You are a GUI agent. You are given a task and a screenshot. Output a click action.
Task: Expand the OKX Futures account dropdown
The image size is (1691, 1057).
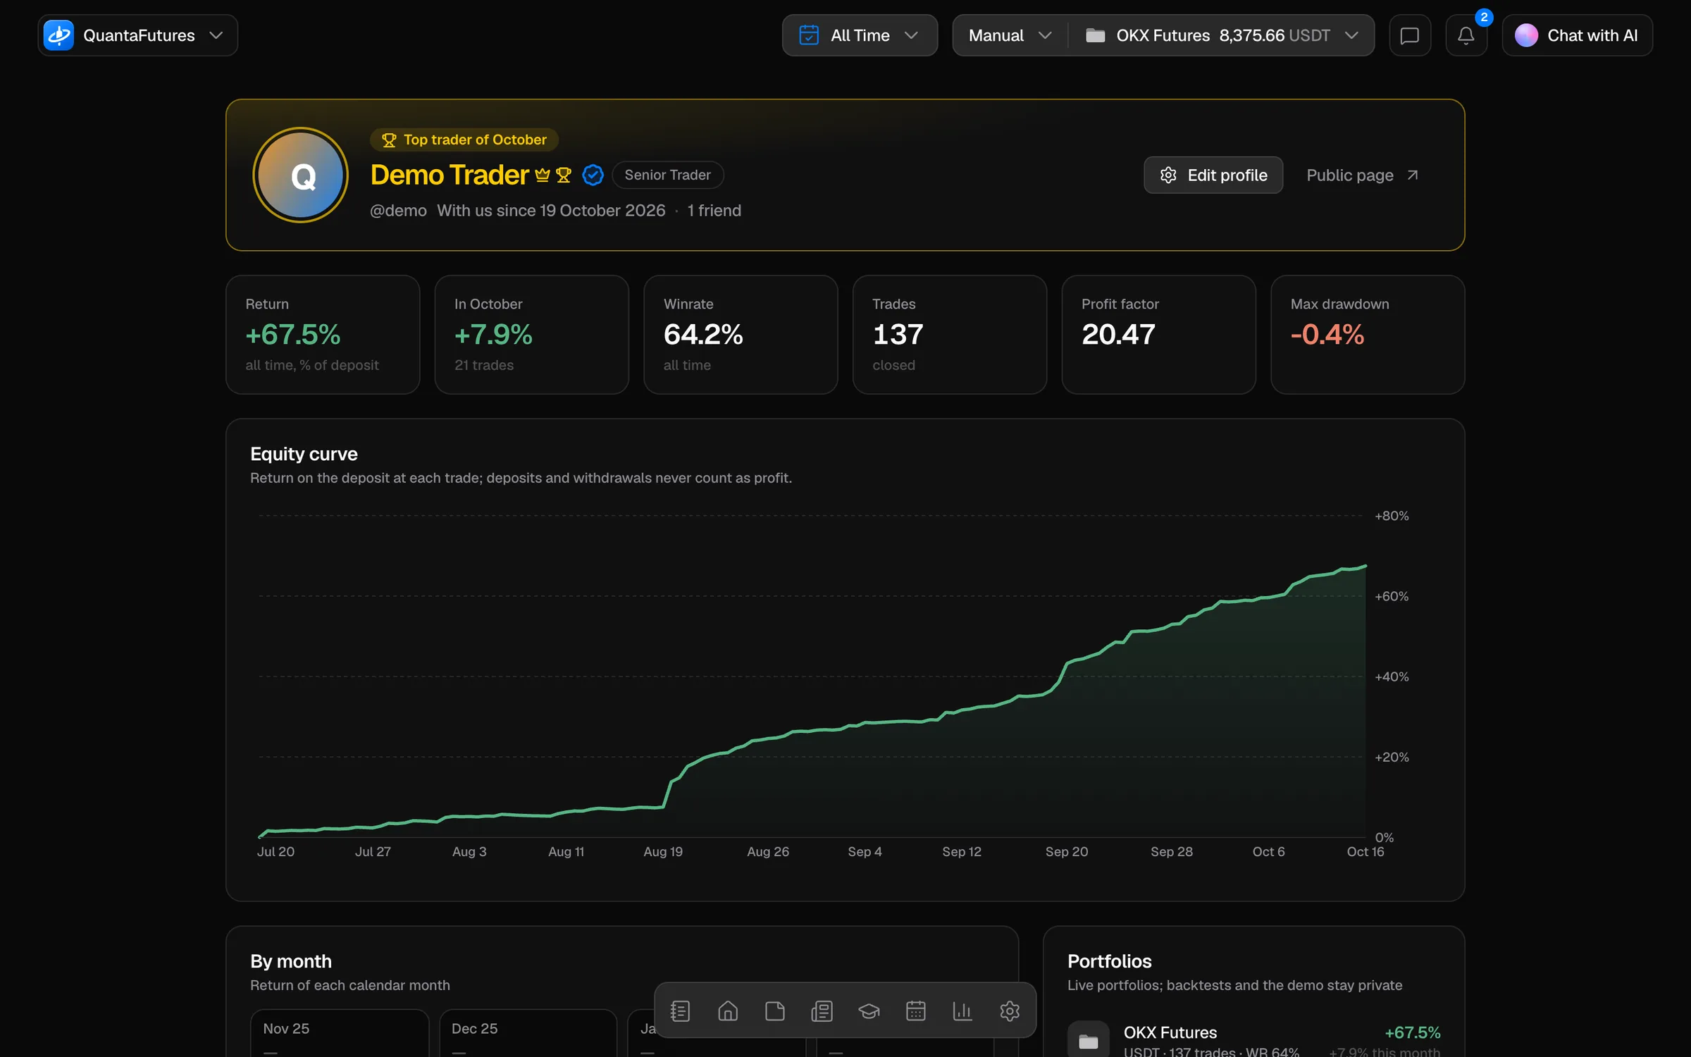coord(1222,35)
